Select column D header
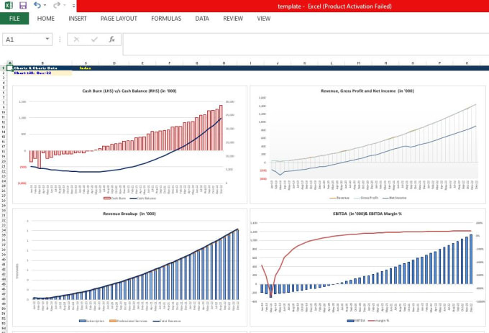489x333 pixels. coord(114,63)
